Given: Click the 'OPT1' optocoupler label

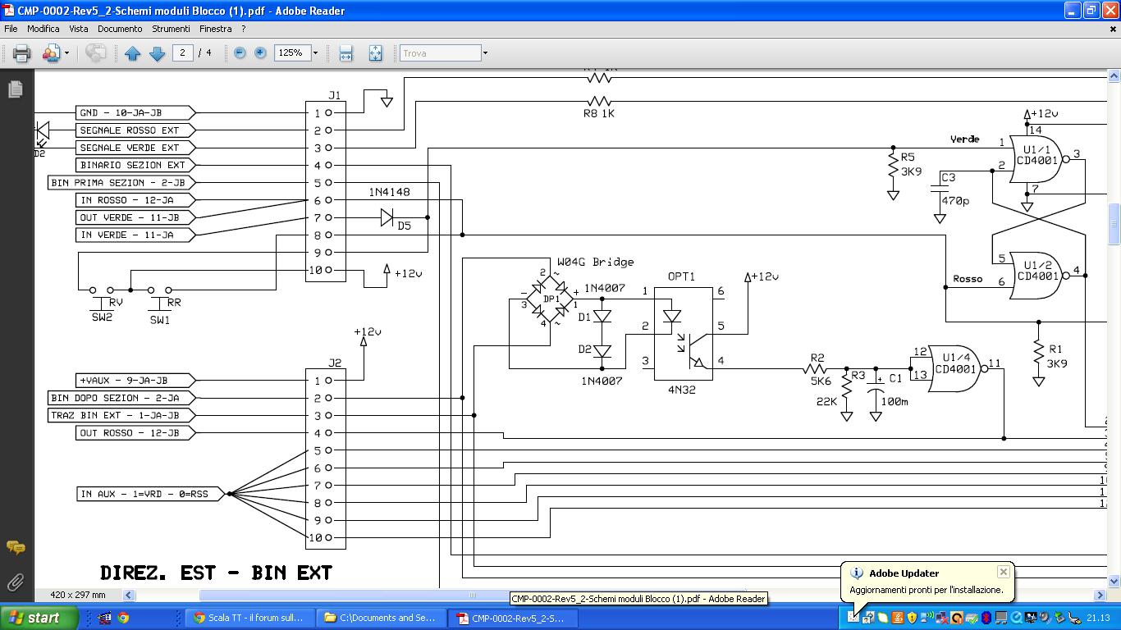Looking at the screenshot, I should (681, 276).
